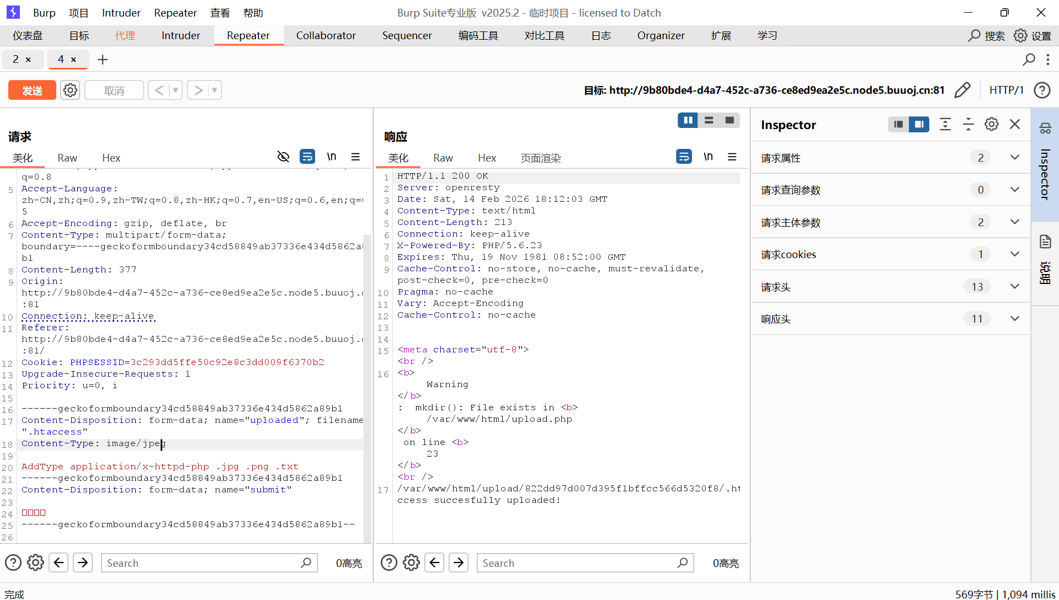
Task: Switch to combined tabbed layout view
Action: 730,120
